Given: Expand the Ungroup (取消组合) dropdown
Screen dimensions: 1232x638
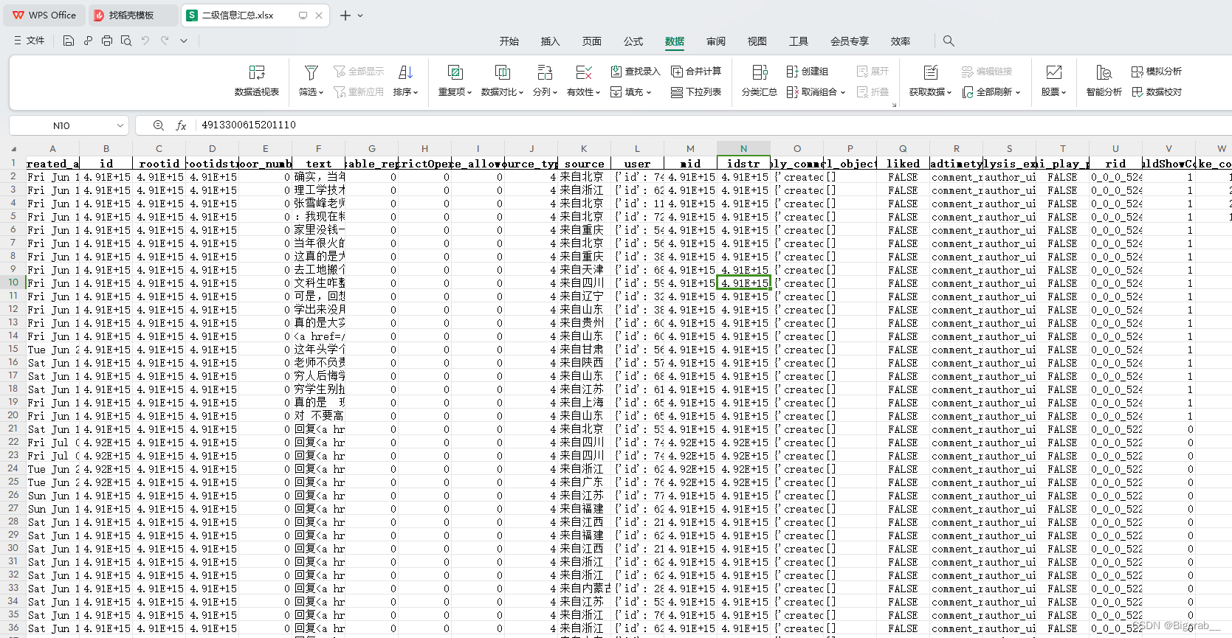Looking at the screenshot, I should pyautogui.click(x=843, y=92).
